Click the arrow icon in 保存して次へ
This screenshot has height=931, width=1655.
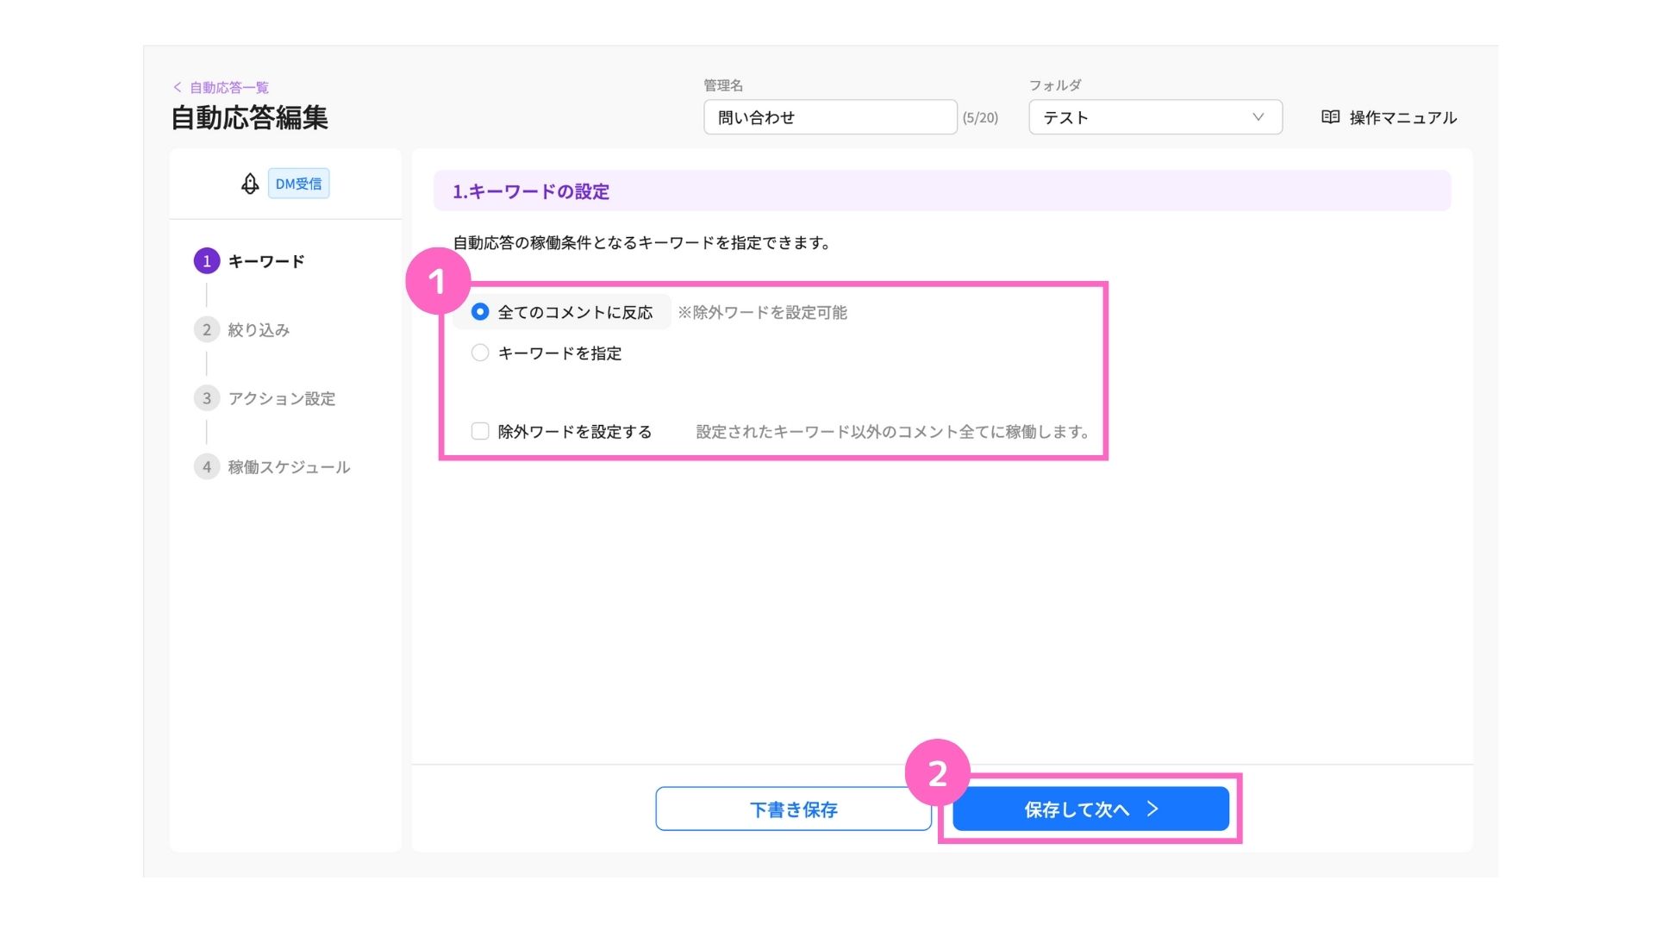1152,809
